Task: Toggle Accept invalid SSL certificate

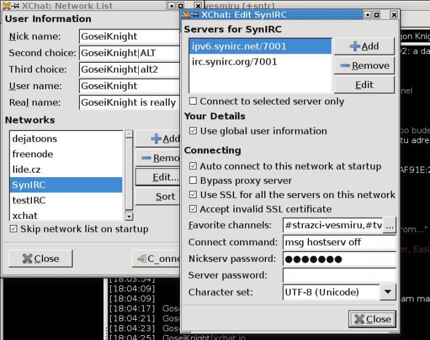Action: point(193,209)
